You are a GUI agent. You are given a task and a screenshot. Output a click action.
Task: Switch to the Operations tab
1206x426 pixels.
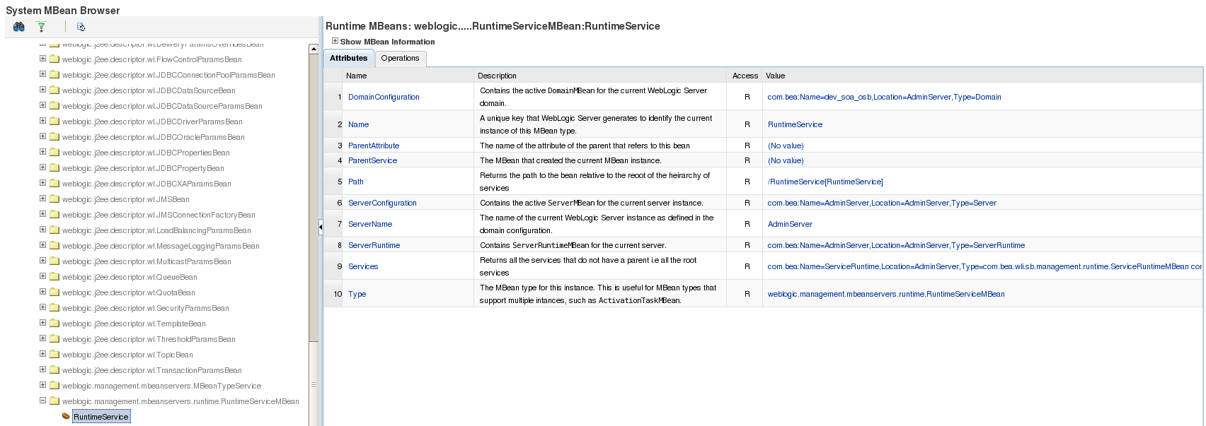(x=400, y=58)
